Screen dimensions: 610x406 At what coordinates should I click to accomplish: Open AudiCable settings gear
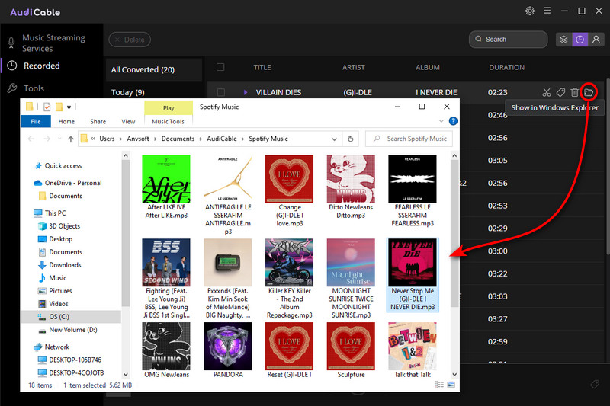530,11
